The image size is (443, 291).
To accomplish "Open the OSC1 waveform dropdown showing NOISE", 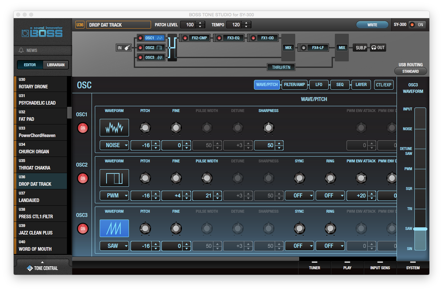I will pyautogui.click(x=114, y=145).
